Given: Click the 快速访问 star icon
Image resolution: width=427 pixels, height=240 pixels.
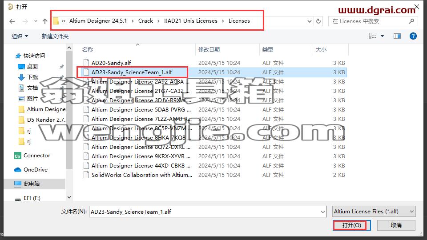Looking at the screenshot, I should pos(18,56).
